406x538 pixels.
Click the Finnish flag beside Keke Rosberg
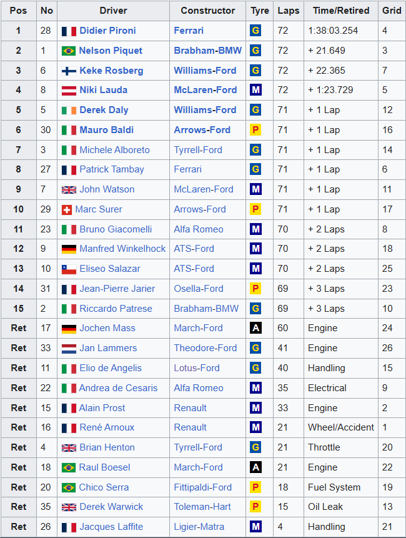(69, 71)
